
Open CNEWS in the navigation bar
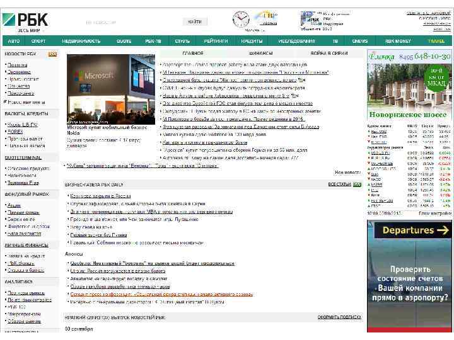[x=359, y=42]
